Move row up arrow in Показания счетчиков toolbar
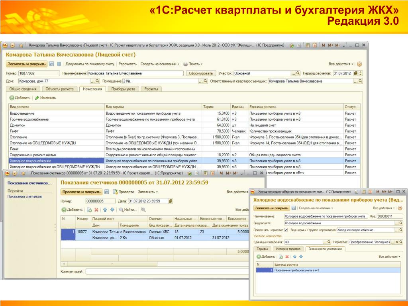 [x=105, y=210]
